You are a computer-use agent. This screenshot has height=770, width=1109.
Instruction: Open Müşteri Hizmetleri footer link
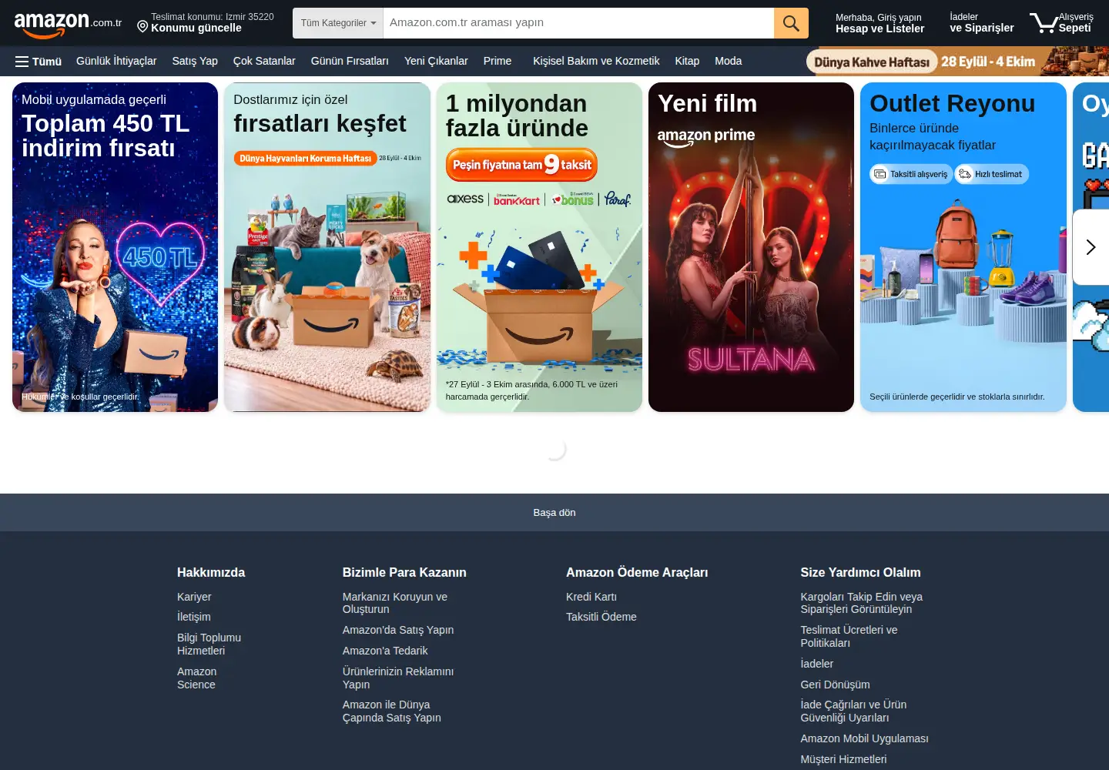pos(843,759)
